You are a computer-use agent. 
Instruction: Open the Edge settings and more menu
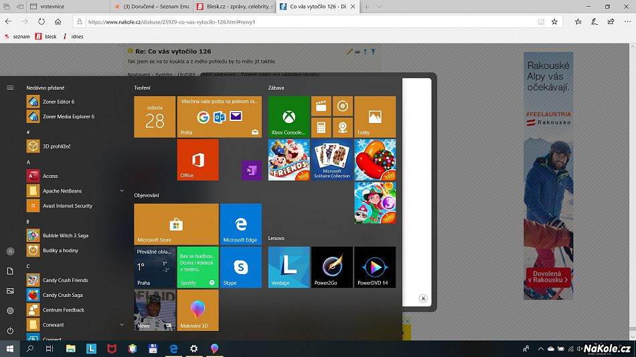(627, 21)
